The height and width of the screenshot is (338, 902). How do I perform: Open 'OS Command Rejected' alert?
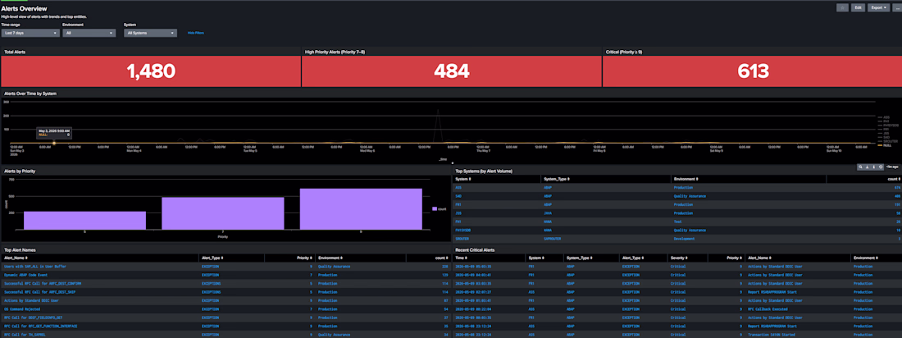(22, 309)
